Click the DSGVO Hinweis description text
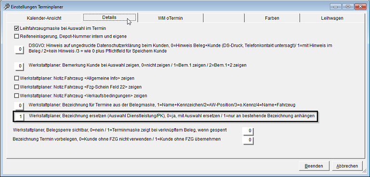The height and width of the screenshot is (177, 370). tap(180, 48)
